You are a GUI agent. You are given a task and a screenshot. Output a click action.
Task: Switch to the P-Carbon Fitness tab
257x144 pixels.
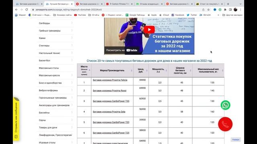pyautogui.click(x=119, y=4)
